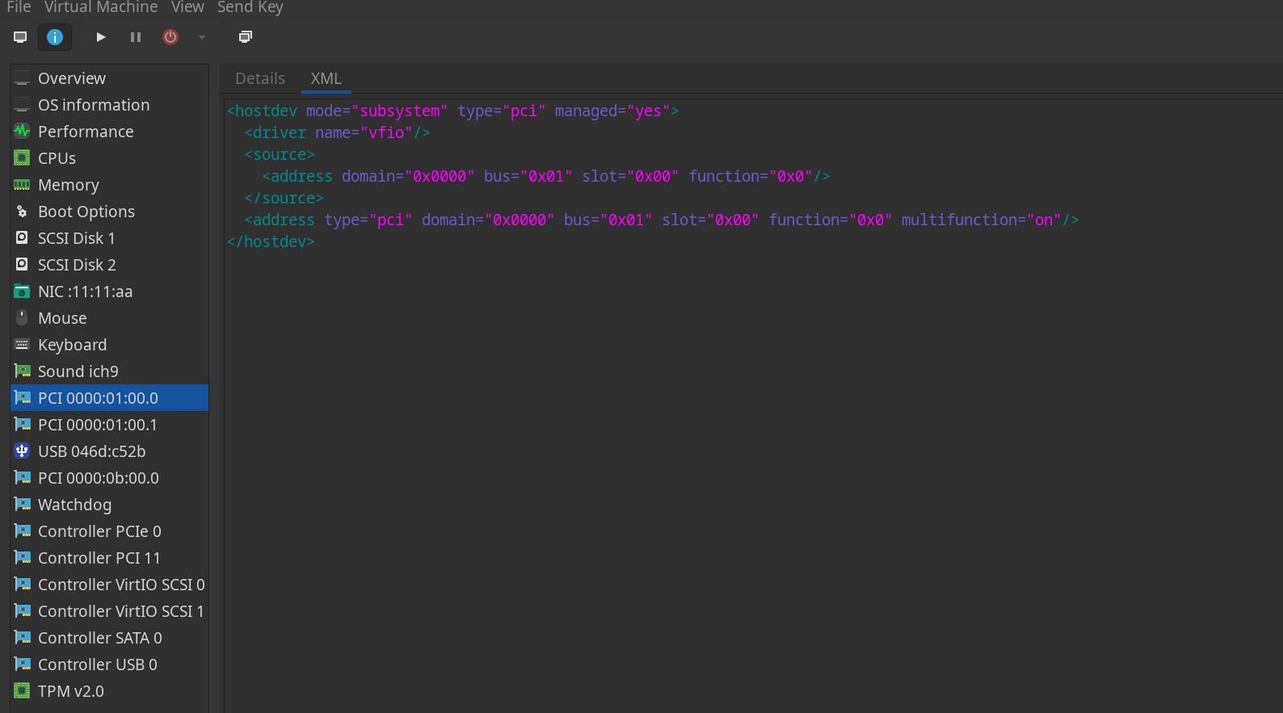Open the snapshots manager icon

246,37
